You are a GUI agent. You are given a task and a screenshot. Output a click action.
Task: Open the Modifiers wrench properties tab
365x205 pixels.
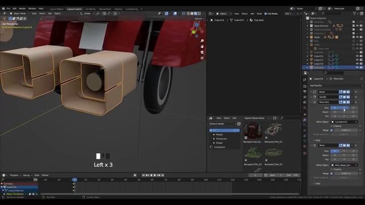click(305, 120)
